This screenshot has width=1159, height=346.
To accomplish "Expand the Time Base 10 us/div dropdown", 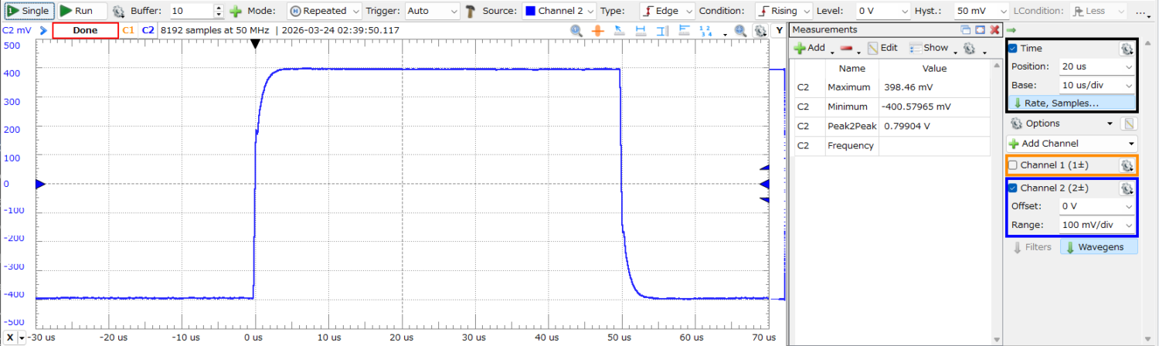I will pyautogui.click(x=1096, y=85).
